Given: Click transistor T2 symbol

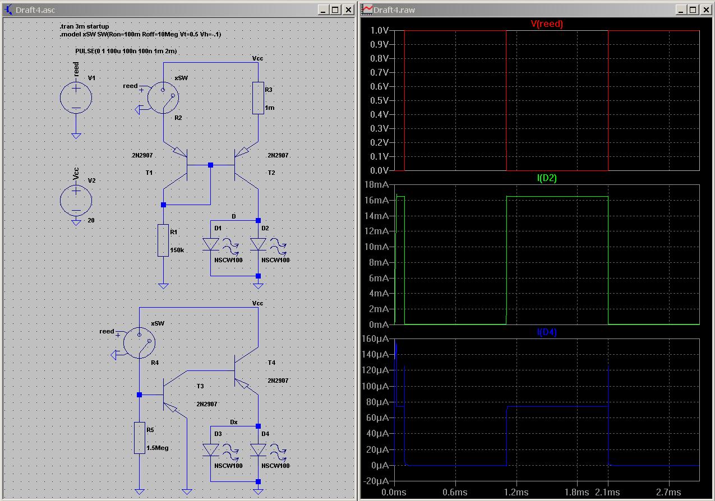Looking at the screenshot, I should (246, 165).
